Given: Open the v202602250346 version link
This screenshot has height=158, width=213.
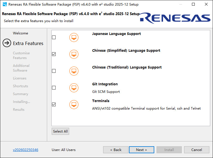Looking at the screenshot, I should click(26, 150).
